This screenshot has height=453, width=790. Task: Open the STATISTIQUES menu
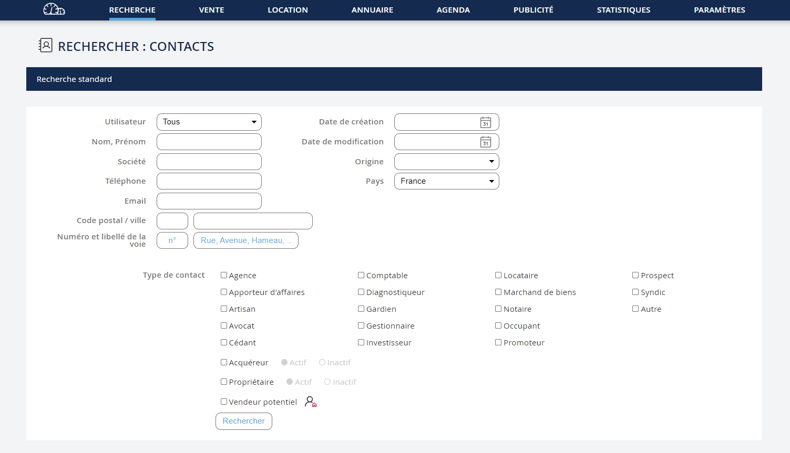click(x=623, y=10)
